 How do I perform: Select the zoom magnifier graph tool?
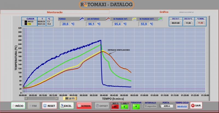pyautogui.click(x=70, y=98)
